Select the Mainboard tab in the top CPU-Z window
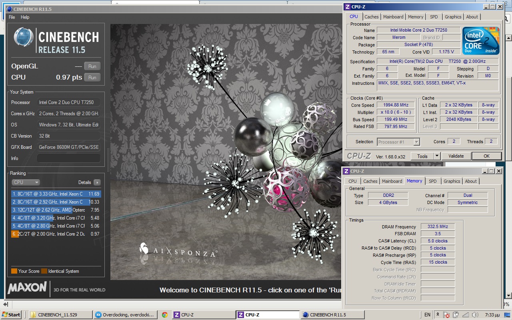The image size is (512, 320). pos(393,17)
